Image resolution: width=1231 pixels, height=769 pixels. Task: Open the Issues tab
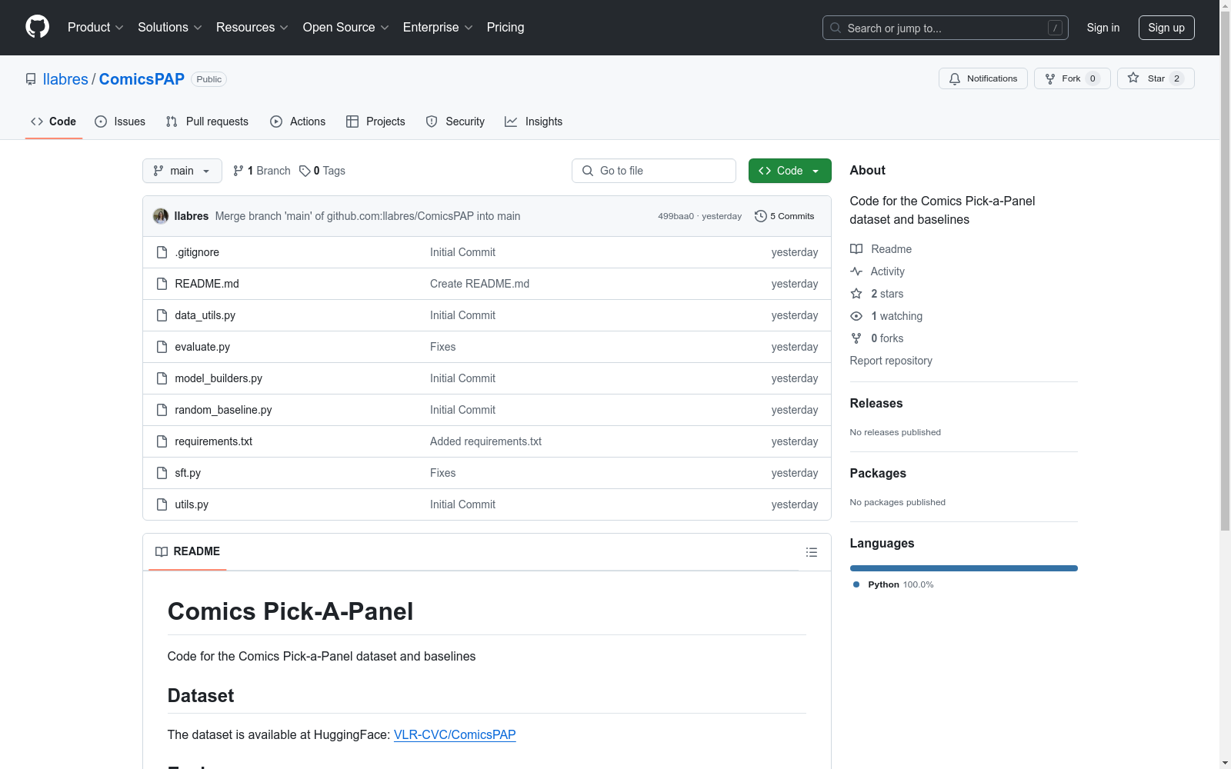[x=120, y=122]
